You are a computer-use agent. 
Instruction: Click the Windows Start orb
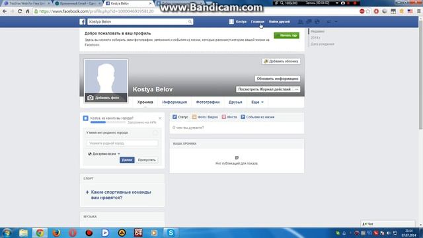click(7, 233)
